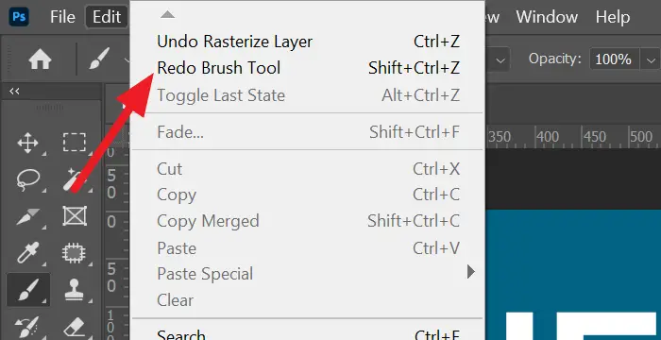
Task: Click the Home icon in options bar
Action: coord(40,59)
